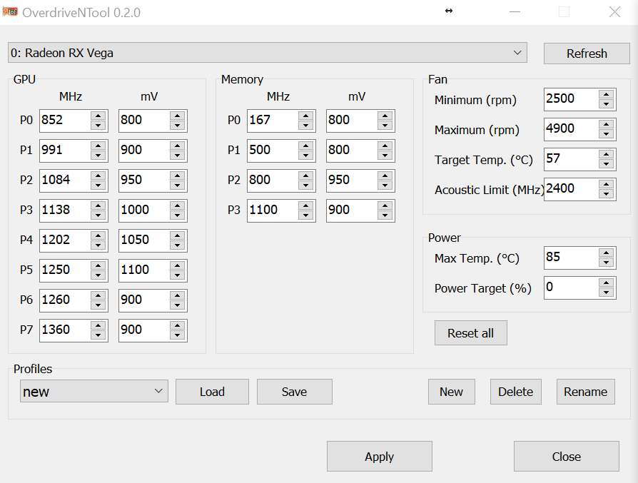This screenshot has height=483, width=638.
Task: Apply the current settings
Action: point(379,456)
